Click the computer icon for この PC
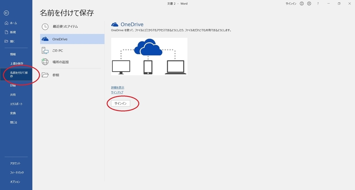355x190 pixels. coord(45,51)
